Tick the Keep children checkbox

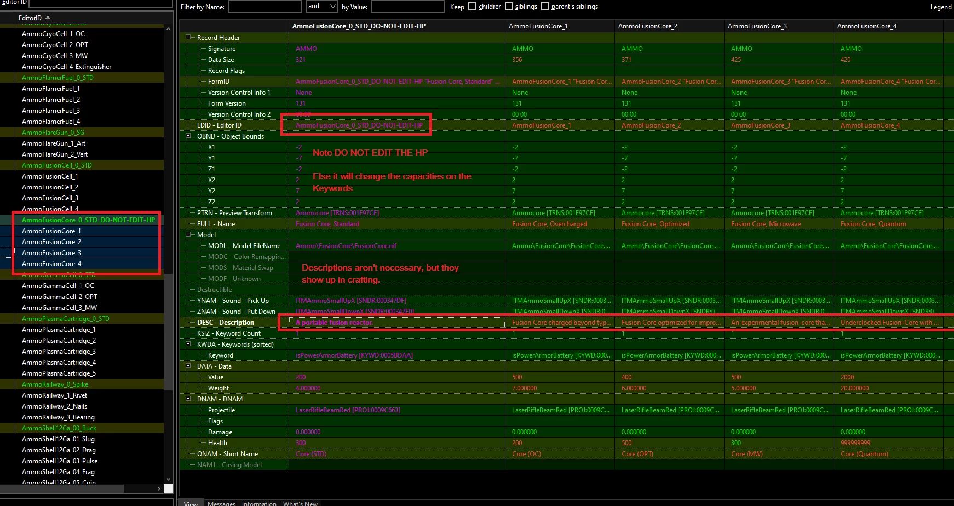tap(472, 7)
